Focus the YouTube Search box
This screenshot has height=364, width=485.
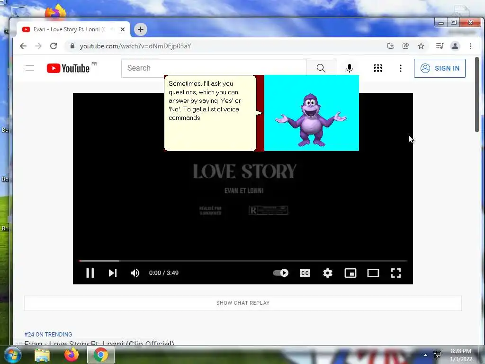pos(214,68)
